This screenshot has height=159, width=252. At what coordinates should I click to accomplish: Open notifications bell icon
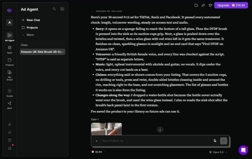click(x=10, y=148)
